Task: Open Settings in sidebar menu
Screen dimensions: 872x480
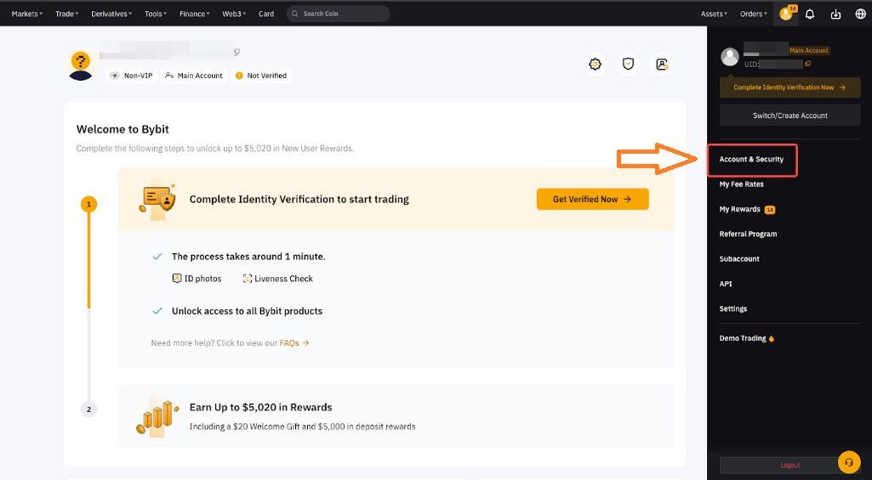Action: coord(733,309)
